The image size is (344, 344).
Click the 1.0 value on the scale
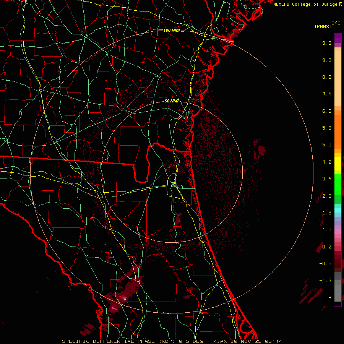click(x=327, y=230)
